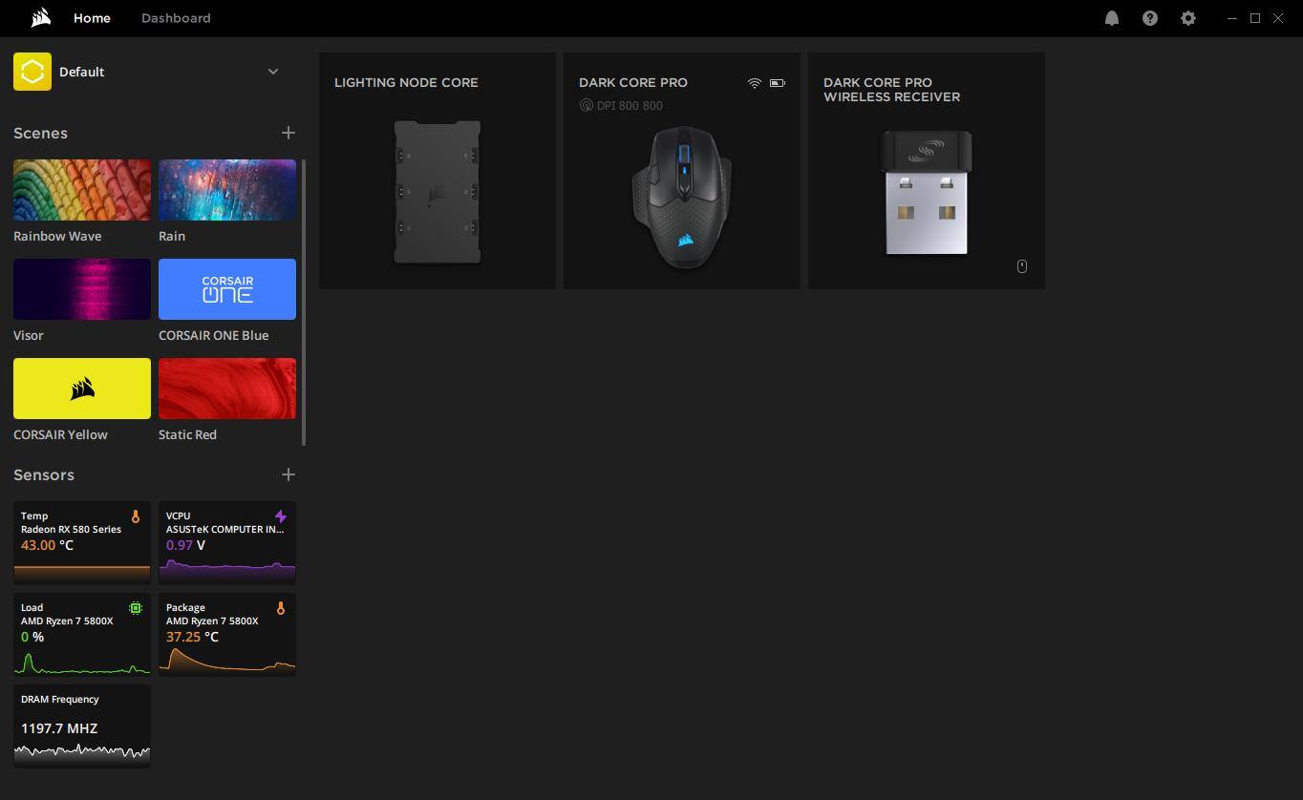Select the Home tab
1303x800 pixels.
click(x=92, y=18)
